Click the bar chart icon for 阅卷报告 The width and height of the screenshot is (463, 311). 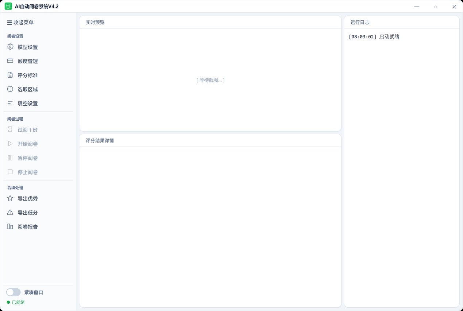[10, 226]
